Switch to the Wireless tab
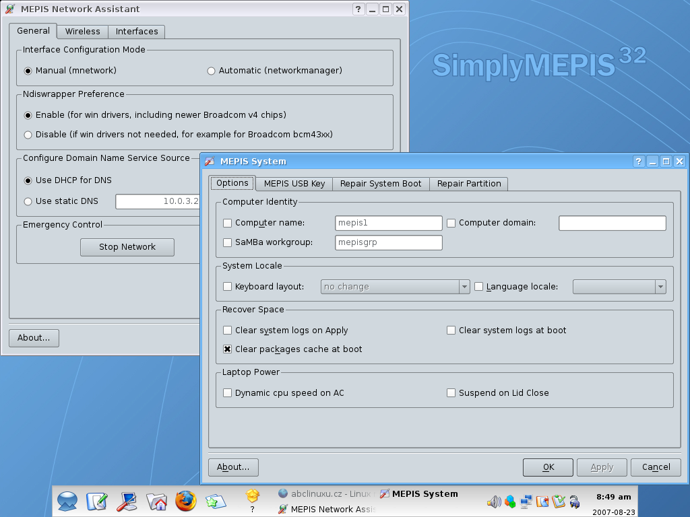This screenshot has height=517, width=690. (x=82, y=32)
